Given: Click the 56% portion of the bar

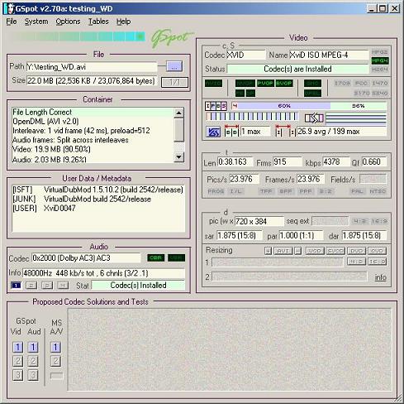Looking at the screenshot, I should click(x=359, y=106).
